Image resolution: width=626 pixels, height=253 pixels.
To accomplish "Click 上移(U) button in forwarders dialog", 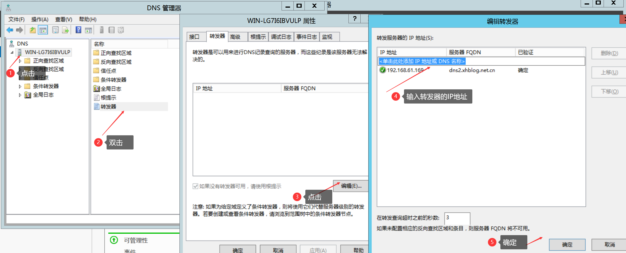I will (609, 72).
